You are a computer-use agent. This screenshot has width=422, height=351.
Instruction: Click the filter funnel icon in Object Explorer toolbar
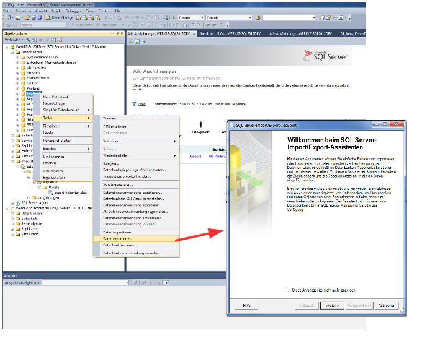tap(47, 40)
